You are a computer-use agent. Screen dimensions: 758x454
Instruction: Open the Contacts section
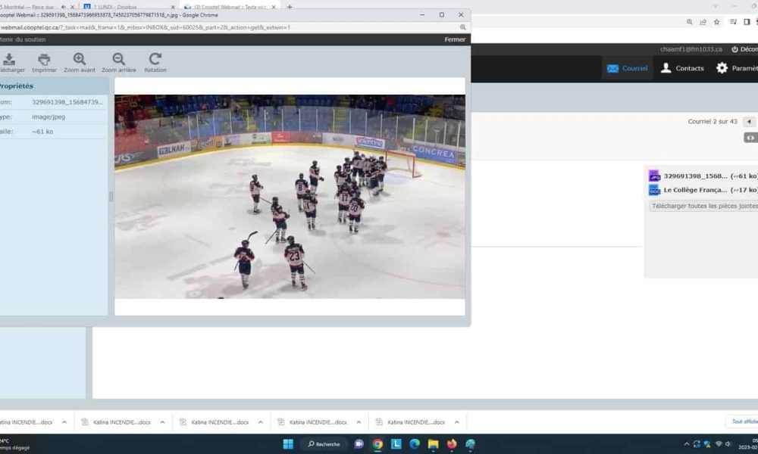pos(681,68)
